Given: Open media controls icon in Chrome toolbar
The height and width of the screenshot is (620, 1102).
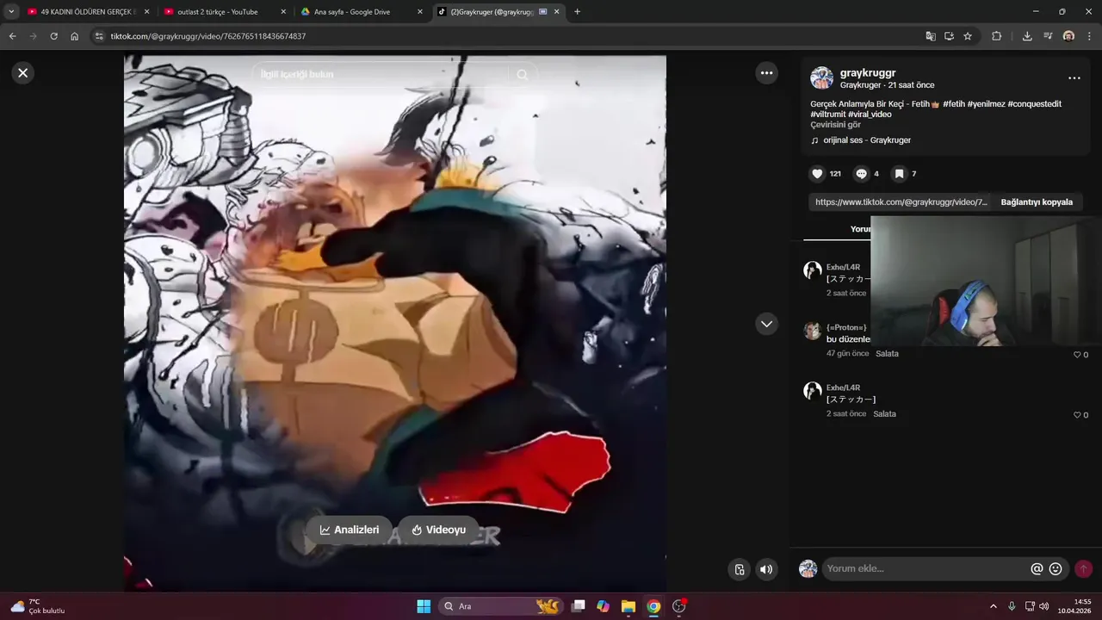Looking at the screenshot, I should pyautogui.click(x=1048, y=36).
